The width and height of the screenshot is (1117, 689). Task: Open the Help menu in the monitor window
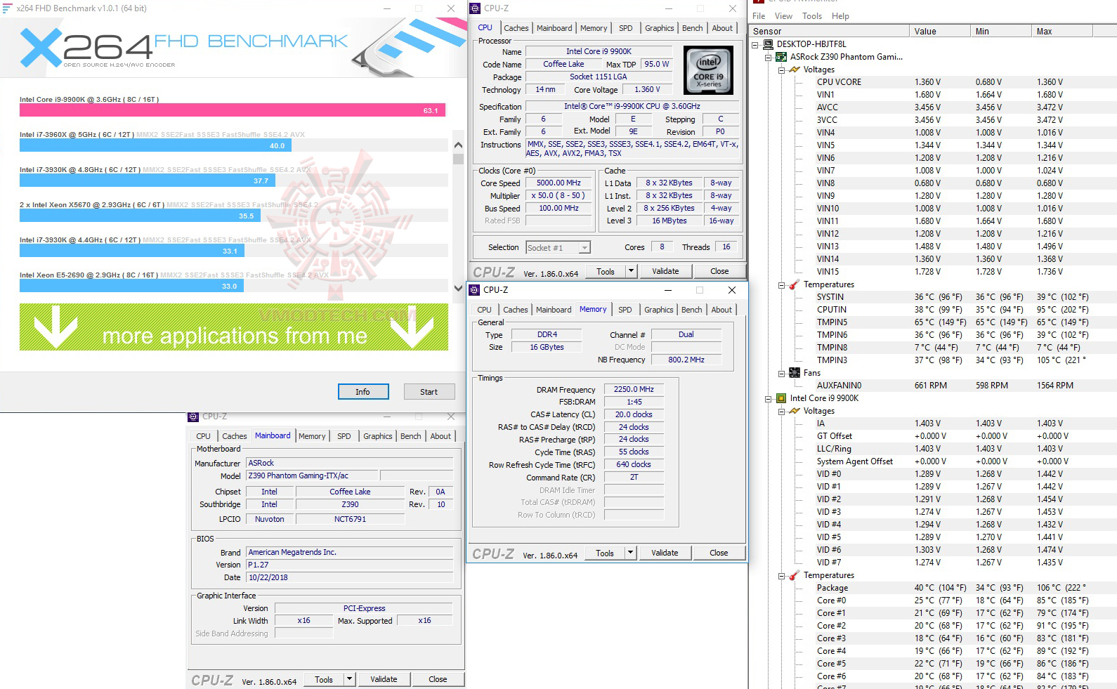(840, 16)
